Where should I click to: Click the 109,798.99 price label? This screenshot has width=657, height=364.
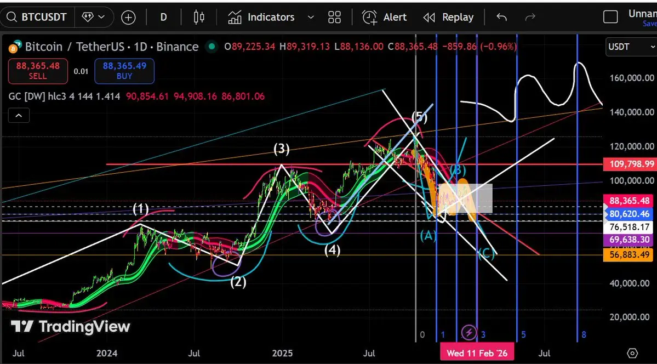click(629, 164)
